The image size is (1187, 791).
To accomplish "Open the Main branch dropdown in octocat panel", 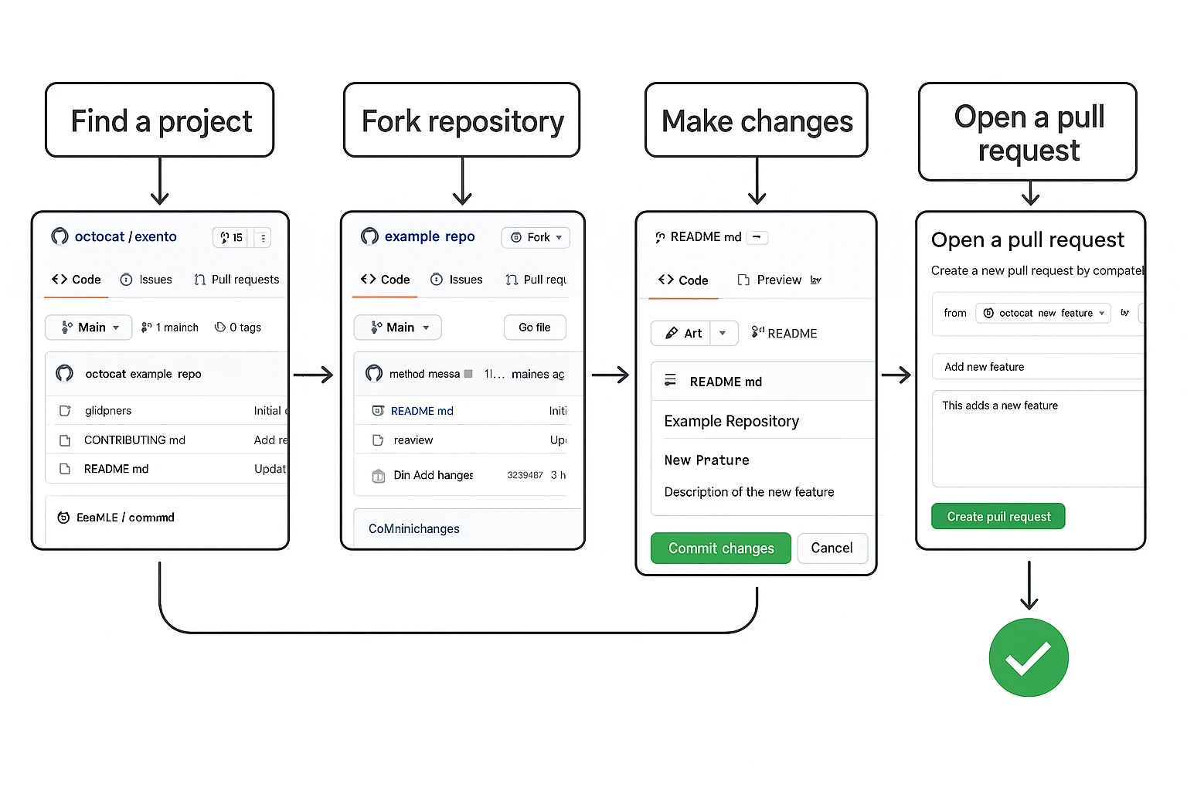I will coord(88,328).
